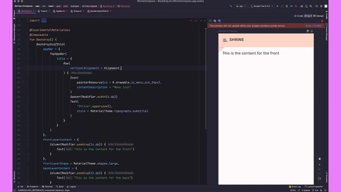Open the Project tool window sidebar

click(x=14, y=14)
